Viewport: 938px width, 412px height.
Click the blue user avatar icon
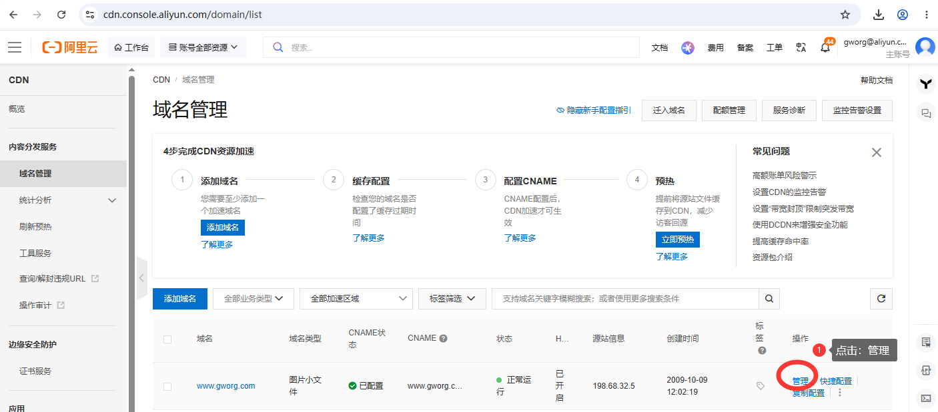(x=925, y=47)
